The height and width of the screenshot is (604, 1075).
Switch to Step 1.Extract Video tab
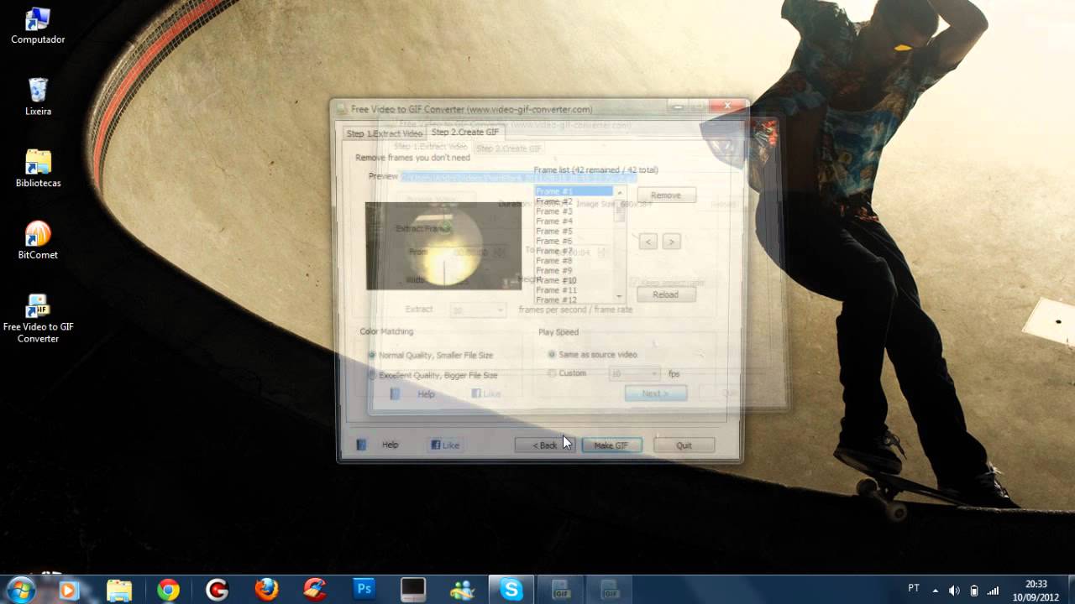(384, 133)
